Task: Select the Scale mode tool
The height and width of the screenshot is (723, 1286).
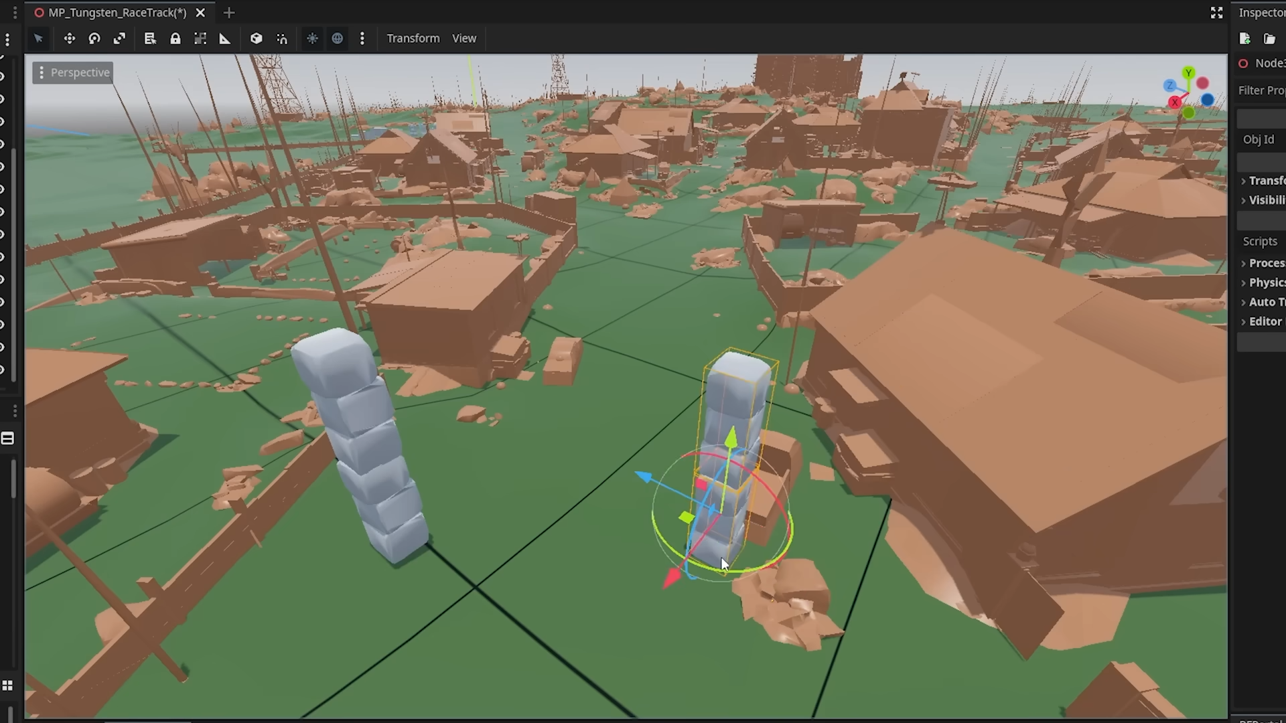Action: click(119, 39)
